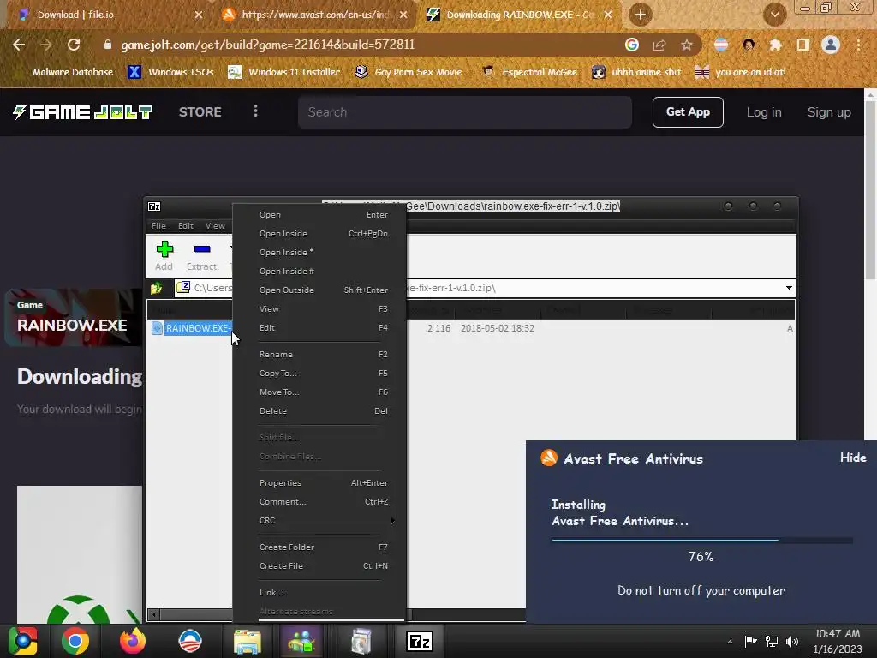
Task: Open Chrome from the taskbar
Action: tap(75, 641)
